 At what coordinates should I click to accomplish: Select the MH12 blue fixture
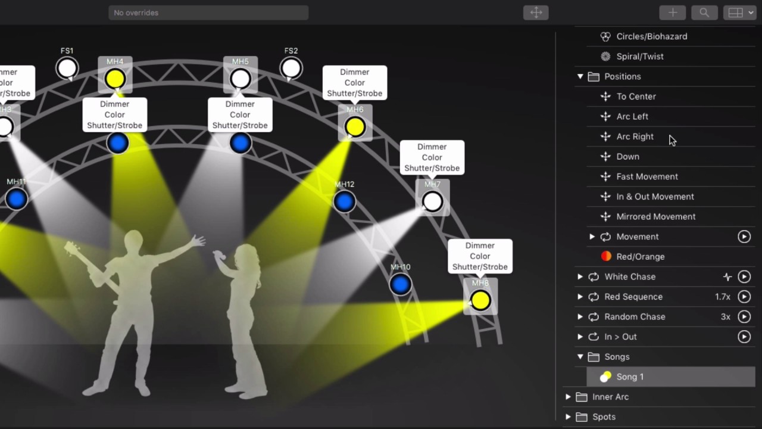(345, 202)
